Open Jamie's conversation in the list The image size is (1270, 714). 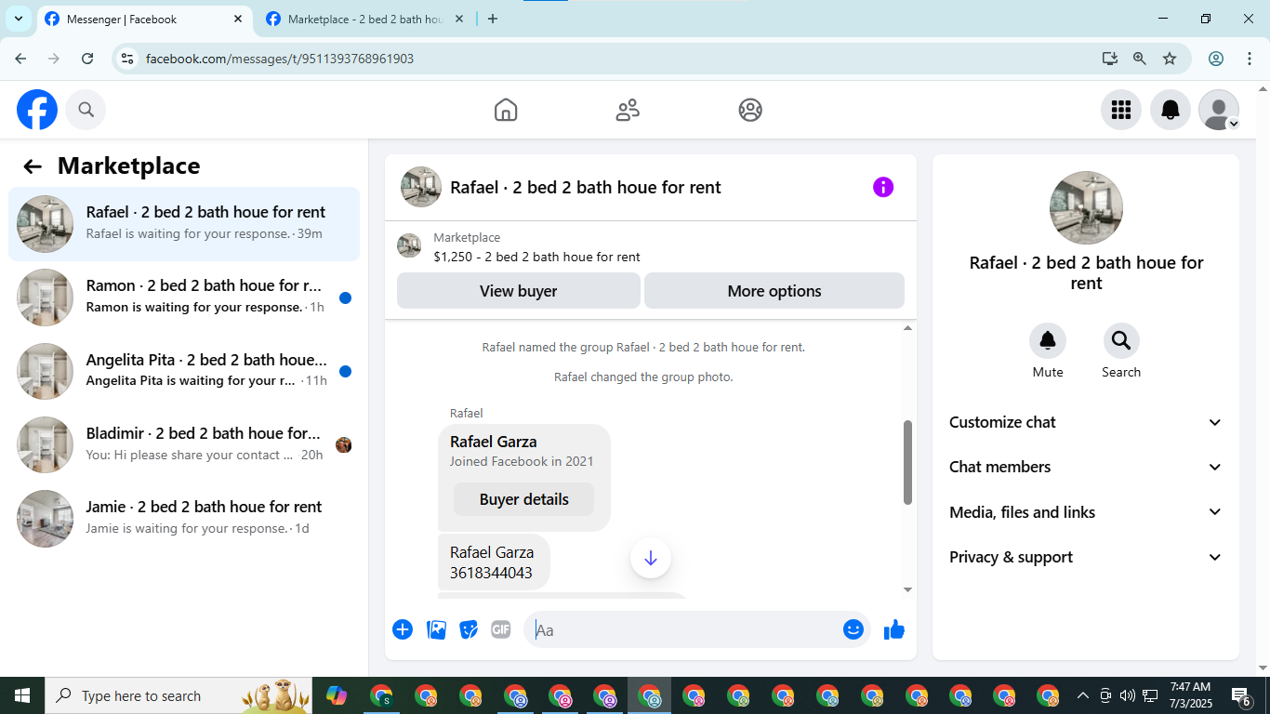coord(184,519)
